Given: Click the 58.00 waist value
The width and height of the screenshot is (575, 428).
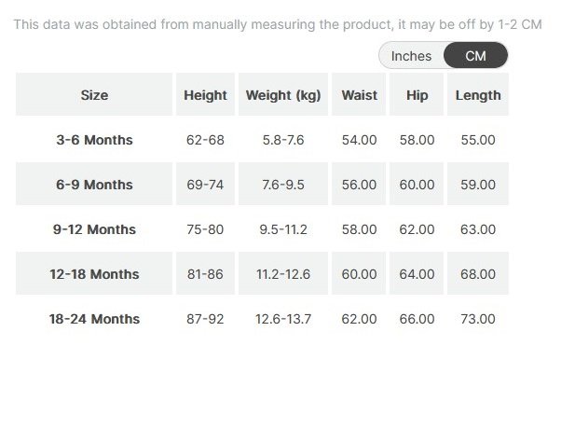Looking at the screenshot, I should click(359, 229).
